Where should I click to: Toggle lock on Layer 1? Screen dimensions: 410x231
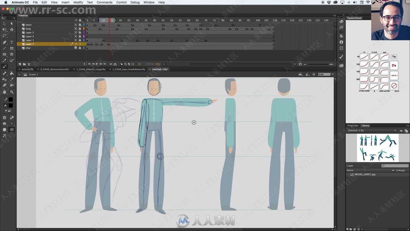(x=80, y=40)
